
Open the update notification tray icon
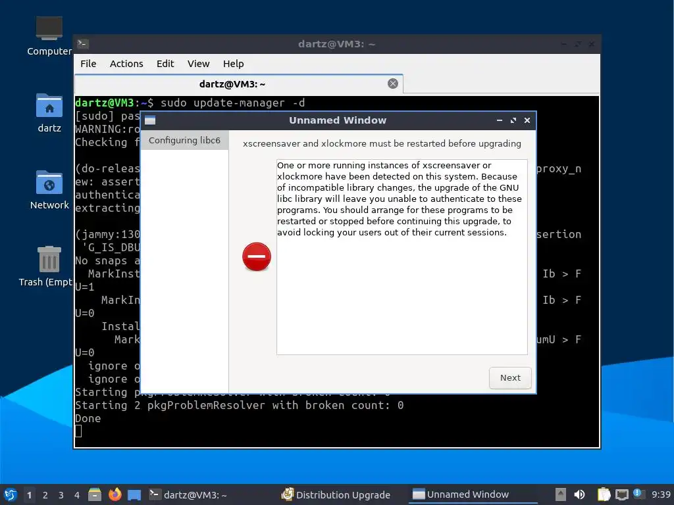(x=638, y=494)
